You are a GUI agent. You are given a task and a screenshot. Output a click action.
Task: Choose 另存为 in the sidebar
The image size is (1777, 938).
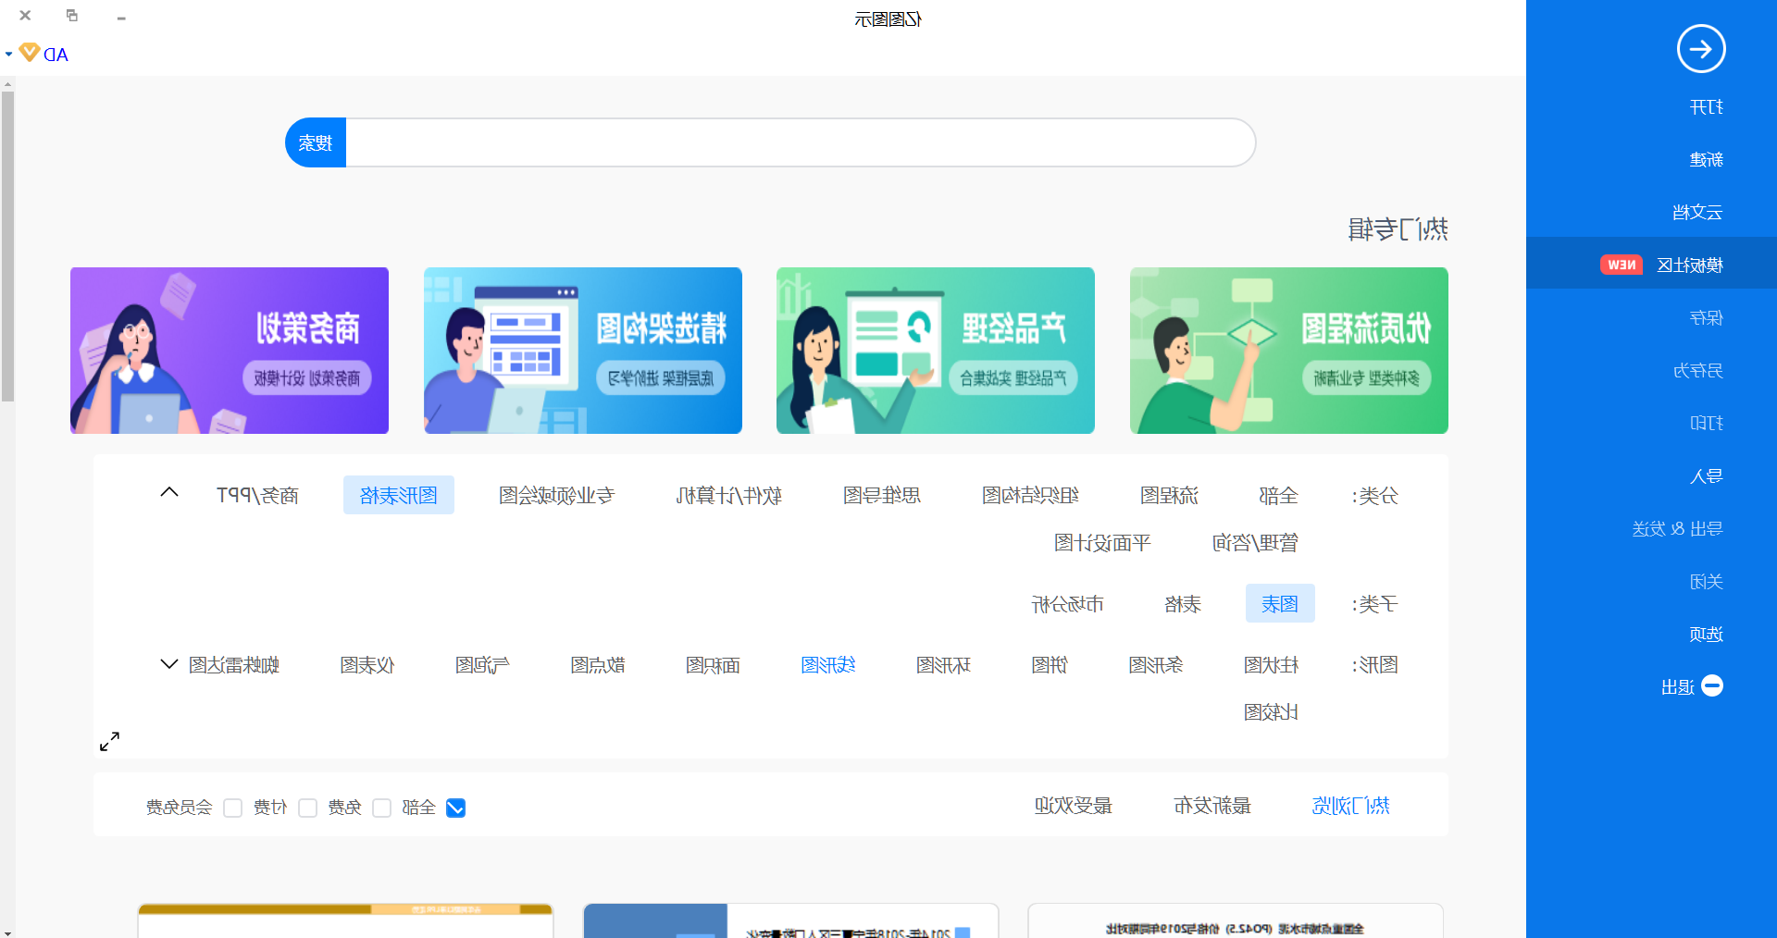click(x=1698, y=370)
